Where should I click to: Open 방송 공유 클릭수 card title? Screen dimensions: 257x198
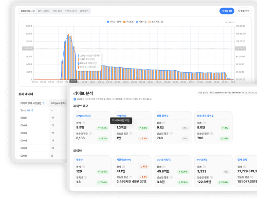pos(205,116)
